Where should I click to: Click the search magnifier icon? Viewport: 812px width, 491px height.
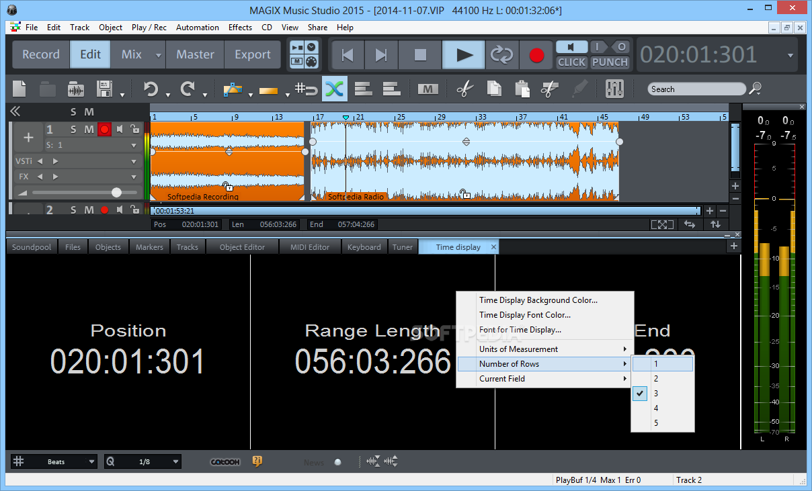click(x=756, y=88)
